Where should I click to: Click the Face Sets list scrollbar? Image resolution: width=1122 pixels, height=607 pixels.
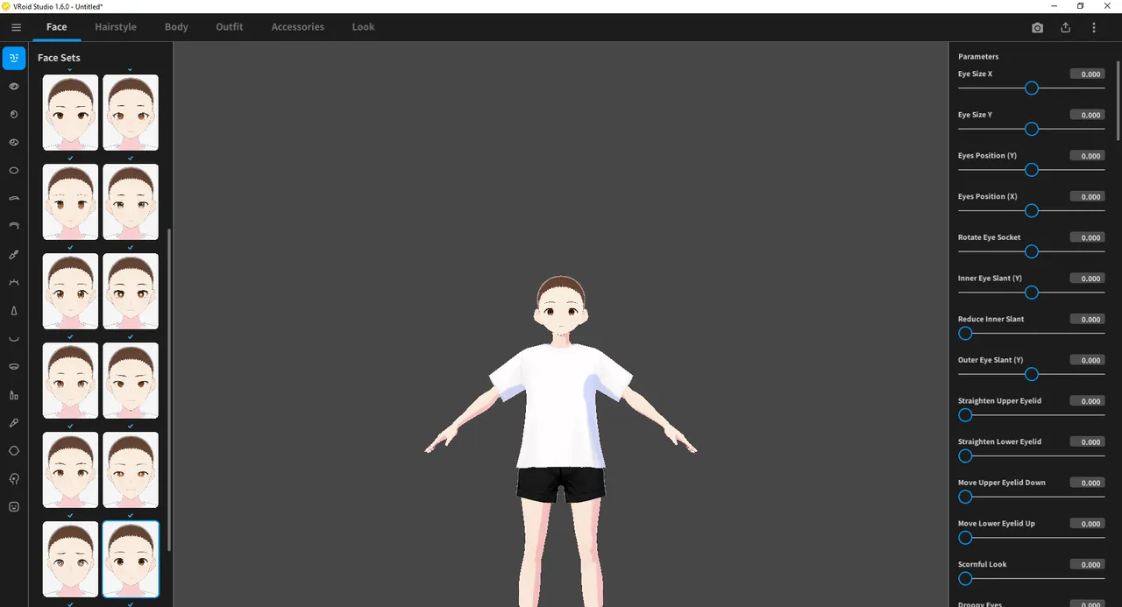169,391
